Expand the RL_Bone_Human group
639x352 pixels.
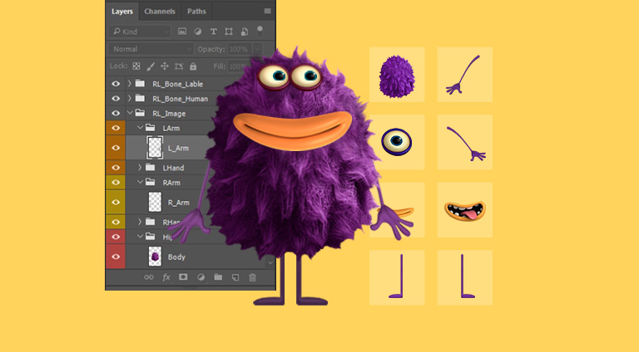point(130,99)
